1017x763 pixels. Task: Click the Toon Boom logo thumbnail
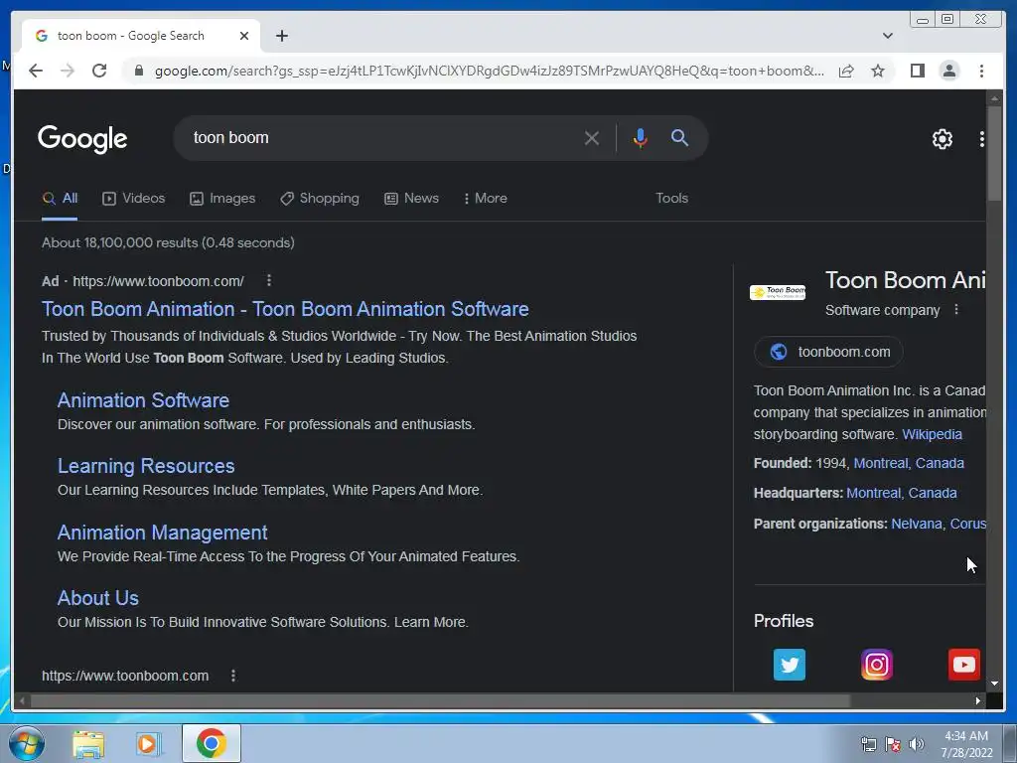(777, 293)
